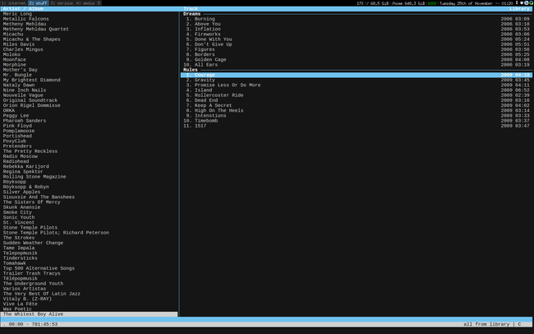Select highlighted artist The Whitest Boy Alive
Viewport: 534px width, 334px height.
[90, 314]
